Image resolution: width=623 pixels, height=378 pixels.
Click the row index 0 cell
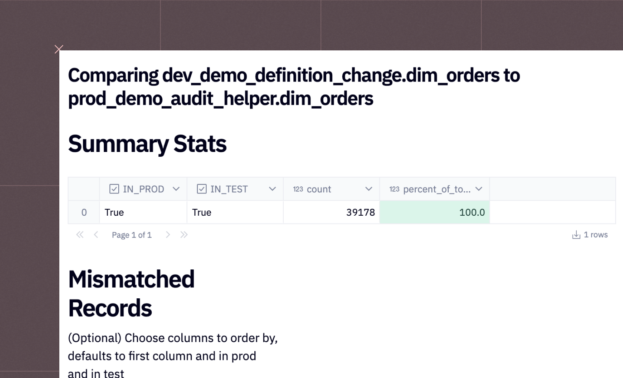point(84,212)
